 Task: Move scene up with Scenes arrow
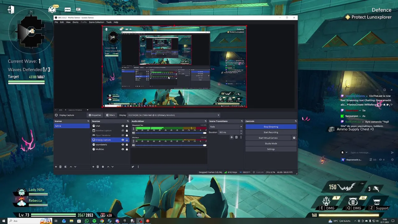(x=71, y=167)
